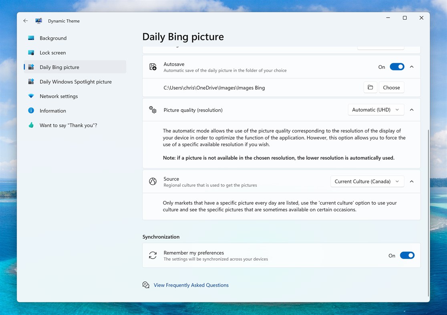
Task: Turn off Remember my preferences
Action: coord(407,255)
